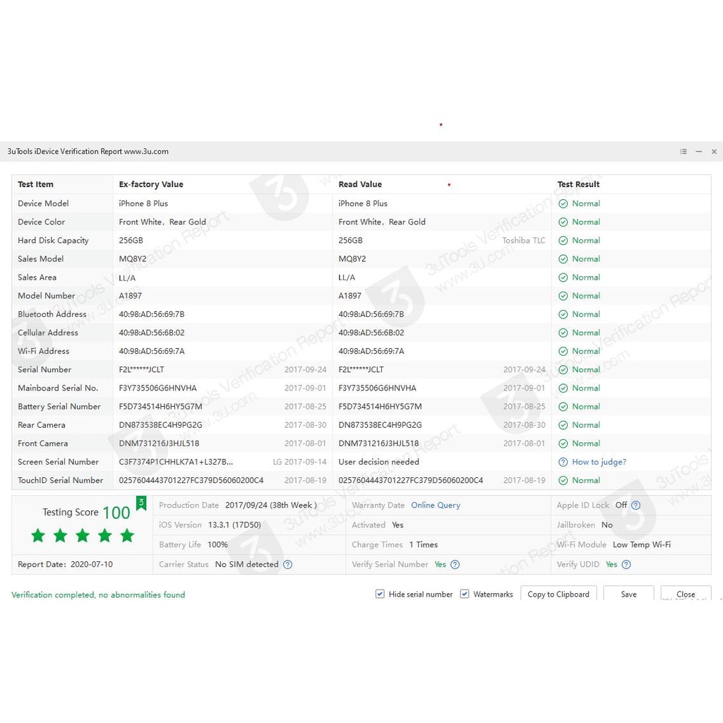This screenshot has height=723, width=723.
Task: Click the question icon in Screen Serial Number row
Action: [563, 462]
